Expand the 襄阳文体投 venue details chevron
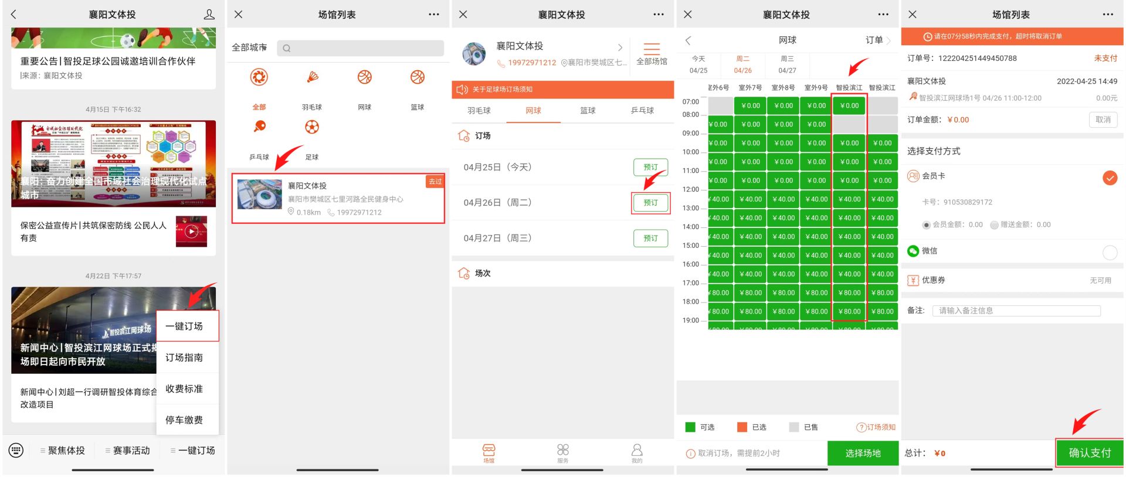Viewport: 1126px width, 477px height. click(620, 47)
